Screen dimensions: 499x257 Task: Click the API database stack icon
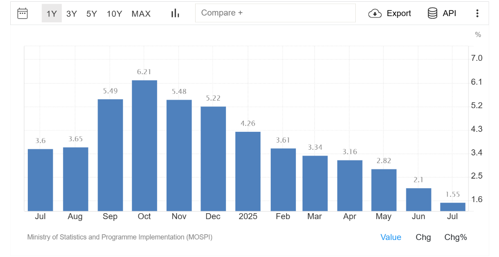point(432,13)
